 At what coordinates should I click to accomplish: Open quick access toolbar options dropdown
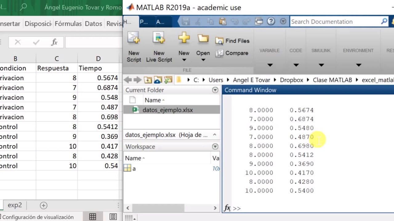pyautogui.click(x=283, y=21)
